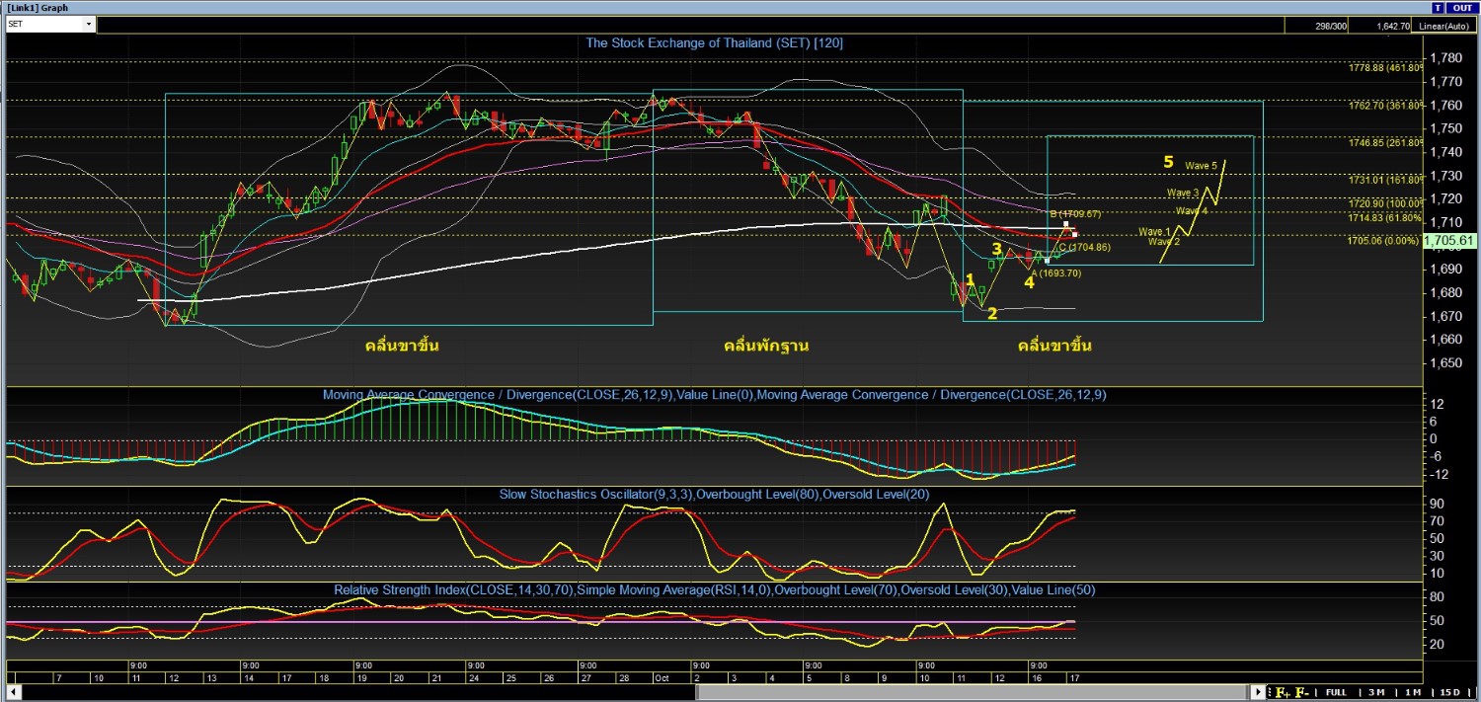Viewport: 1481px width, 702px height.
Task: Click the 1720.90 (100.00%) Fibonacci label
Action: pos(1386,202)
